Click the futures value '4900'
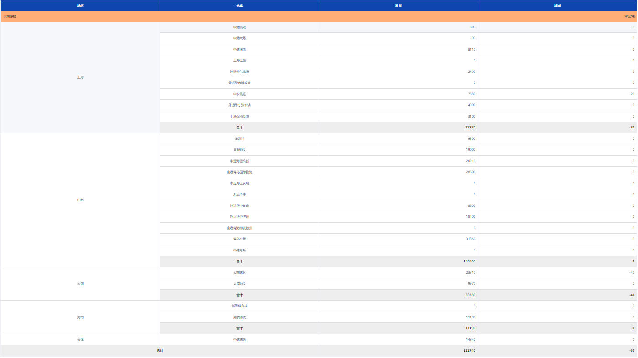The image size is (638, 358). point(472,105)
